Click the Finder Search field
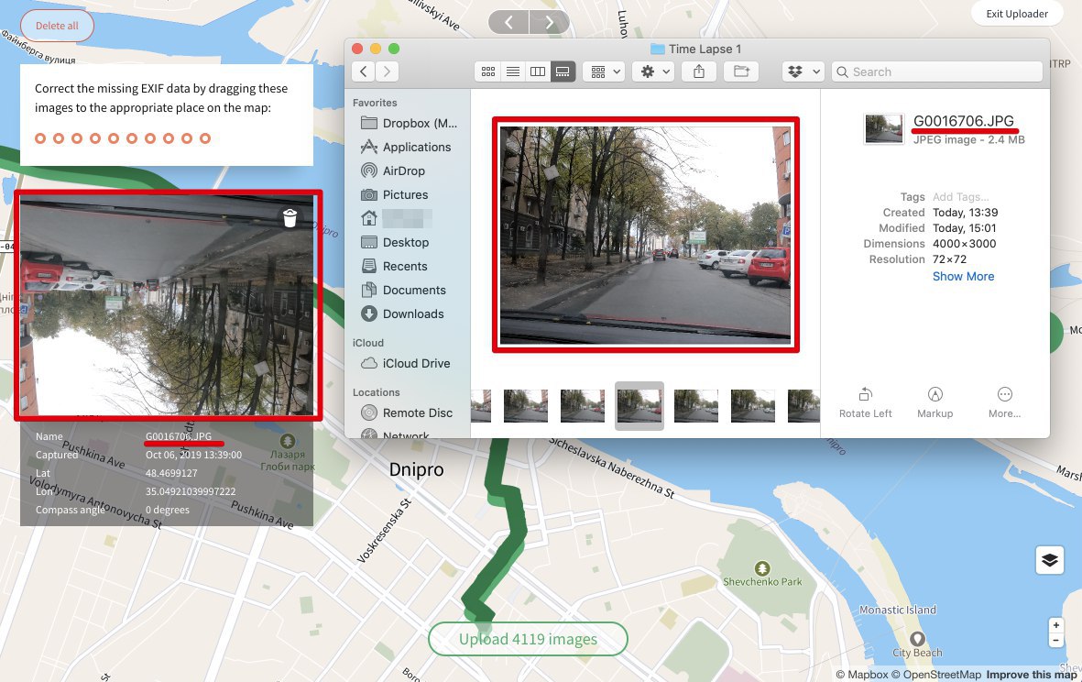 point(937,71)
